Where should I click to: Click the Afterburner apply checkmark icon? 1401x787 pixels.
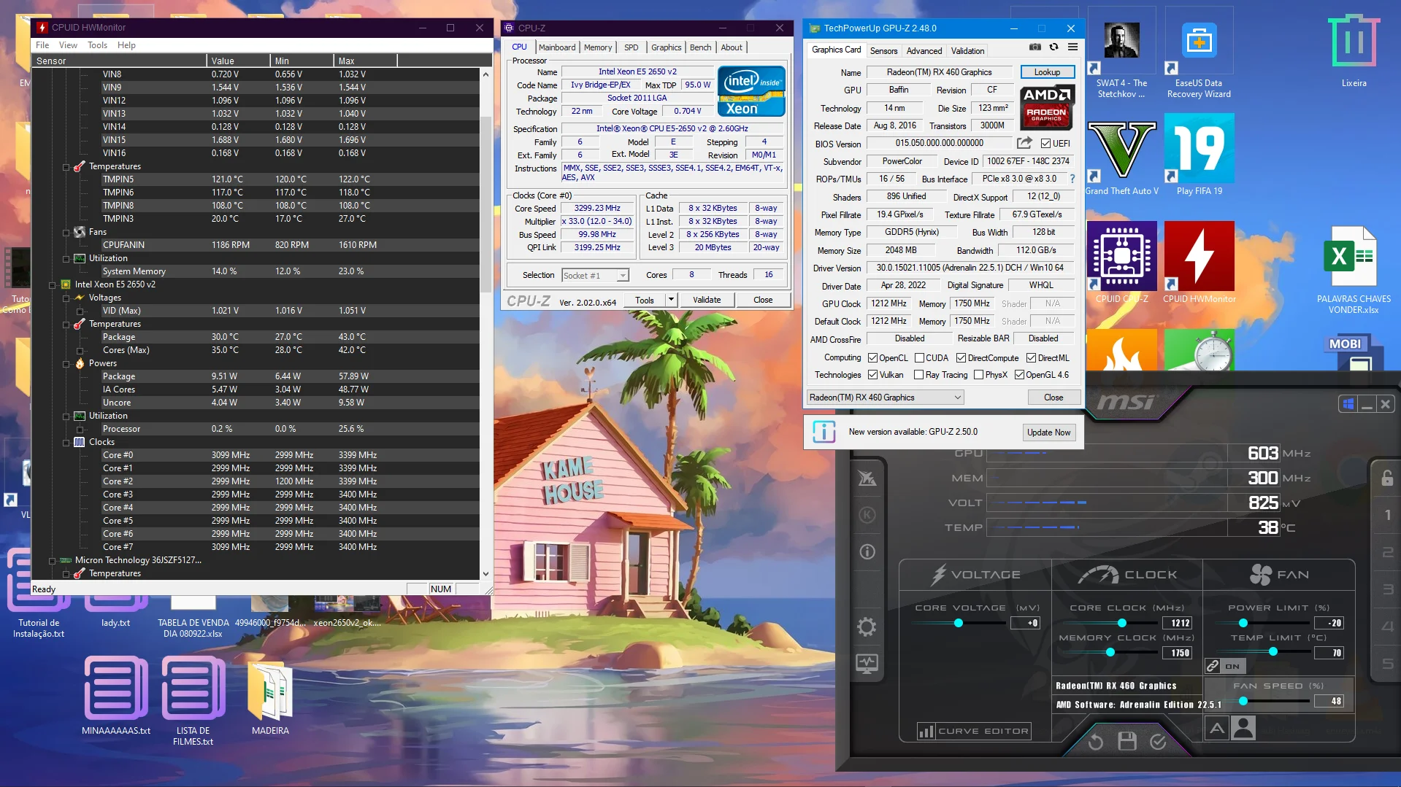click(1158, 742)
